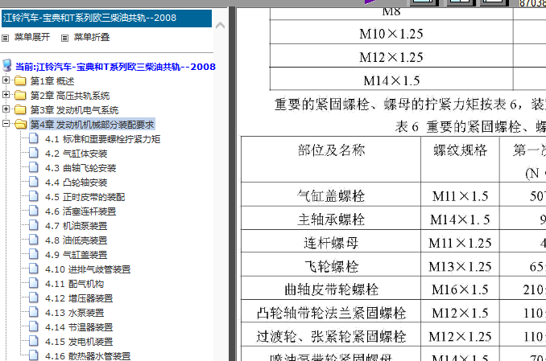Click page icon of 4.14 节温器装置

34,327
